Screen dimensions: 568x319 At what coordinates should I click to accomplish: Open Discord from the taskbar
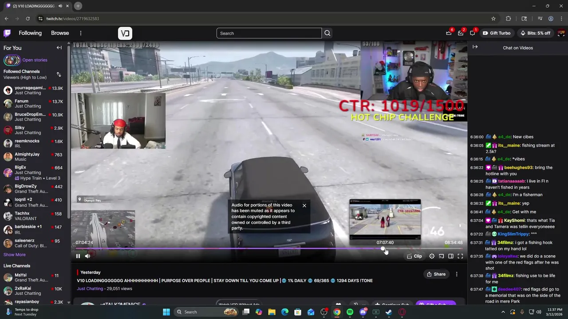pyautogui.click(x=363, y=312)
